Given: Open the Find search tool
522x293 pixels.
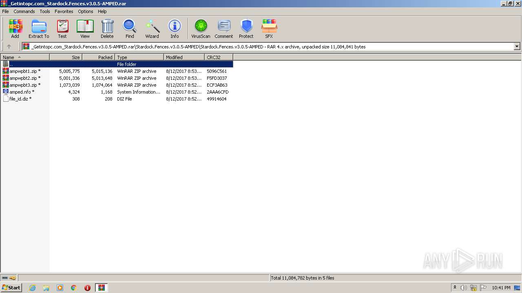Looking at the screenshot, I should point(130,28).
